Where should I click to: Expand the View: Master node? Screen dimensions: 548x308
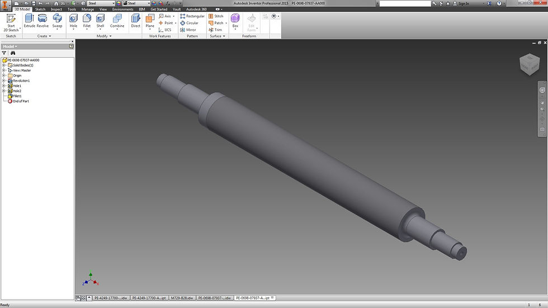pyautogui.click(x=3, y=70)
